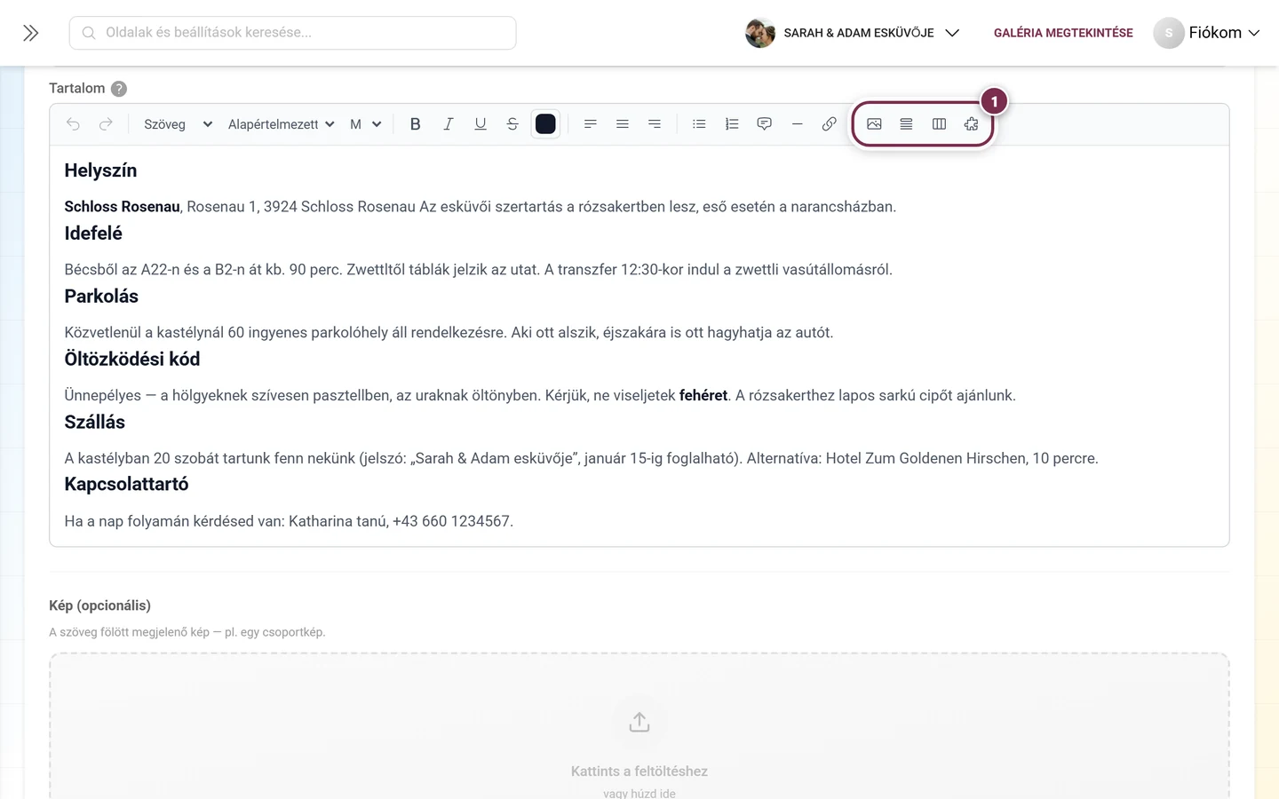Screen dimensions: 1279x799
Task: Click the image upload area
Action: tap(639, 726)
